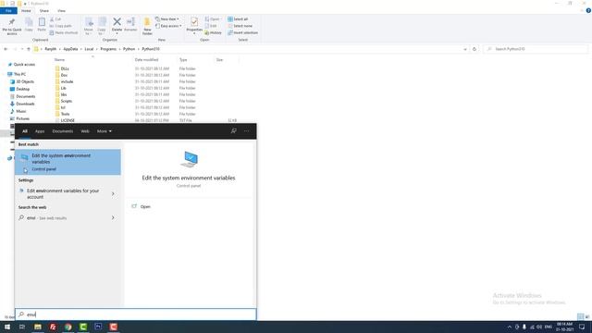Open Chrome from the taskbar
The width and height of the screenshot is (592, 333).
pyautogui.click(x=68, y=327)
